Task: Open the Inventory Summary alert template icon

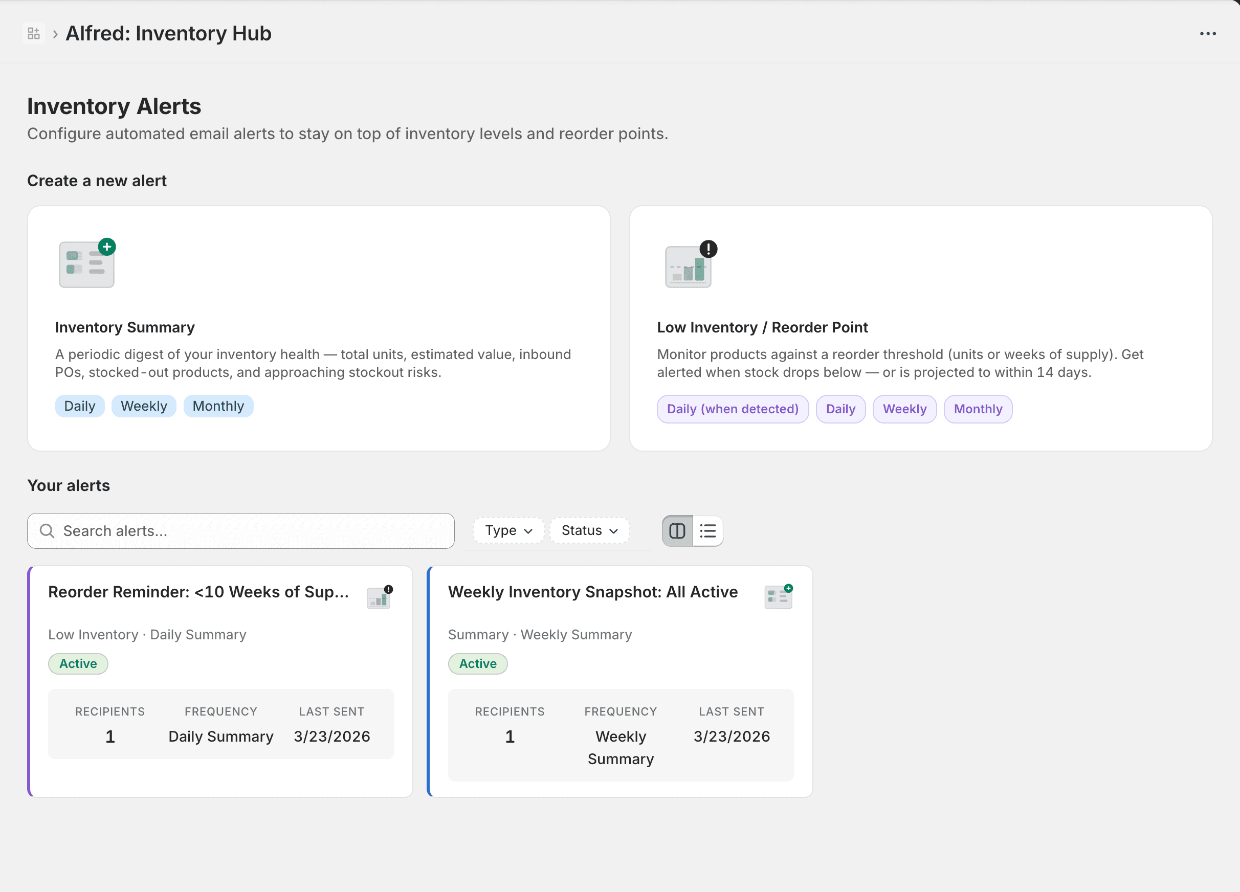Action: pos(86,264)
